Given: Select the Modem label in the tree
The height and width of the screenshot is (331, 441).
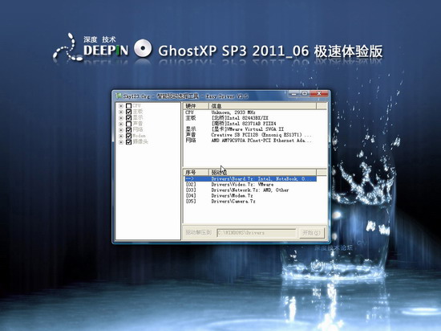Looking at the screenshot, I should coord(140,136).
